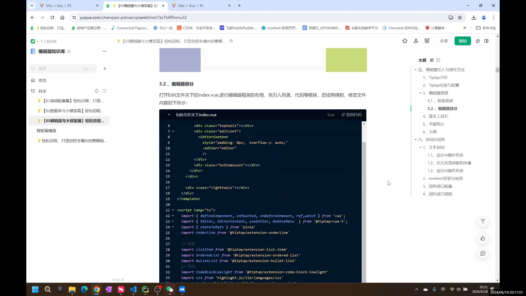
Task: Click the 编辑器知识库 book icon
Action: coord(33,52)
